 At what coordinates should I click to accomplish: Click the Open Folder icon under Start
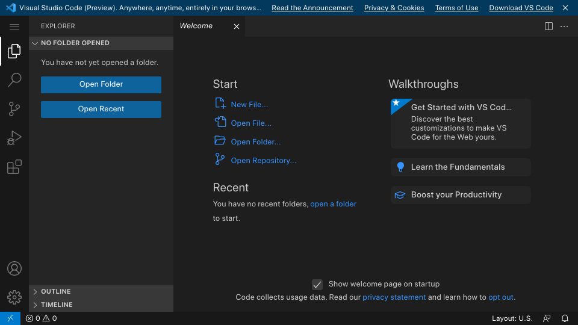click(220, 141)
